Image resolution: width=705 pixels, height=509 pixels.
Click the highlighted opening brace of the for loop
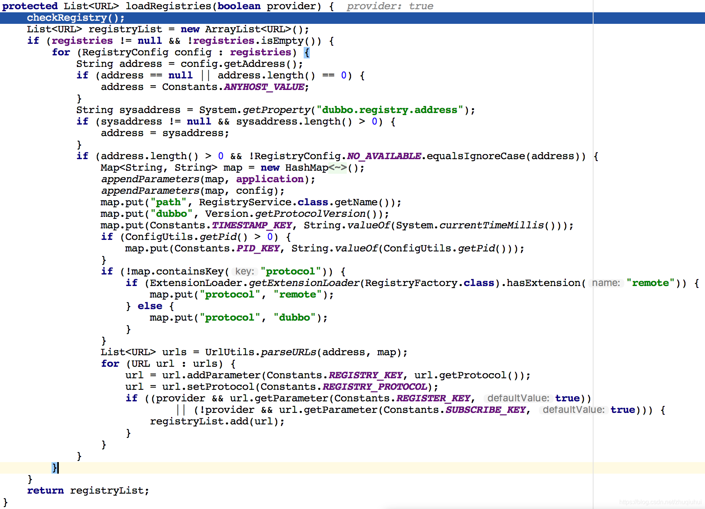pos(307,52)
